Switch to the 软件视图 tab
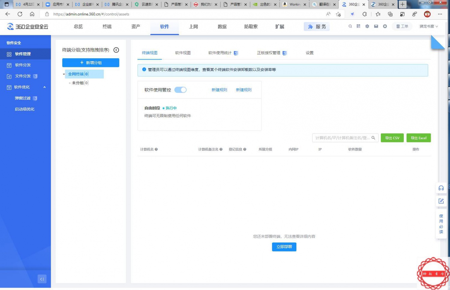450x290 pixels. (x=183, y=53)
